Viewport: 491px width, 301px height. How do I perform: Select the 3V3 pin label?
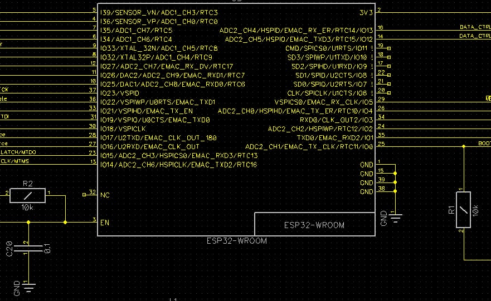(x=366, y=12)
